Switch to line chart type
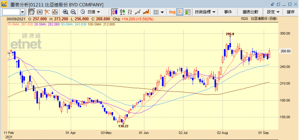Image resolution: width=299 pixels, height=140 pixels. [x=137, y=12]
